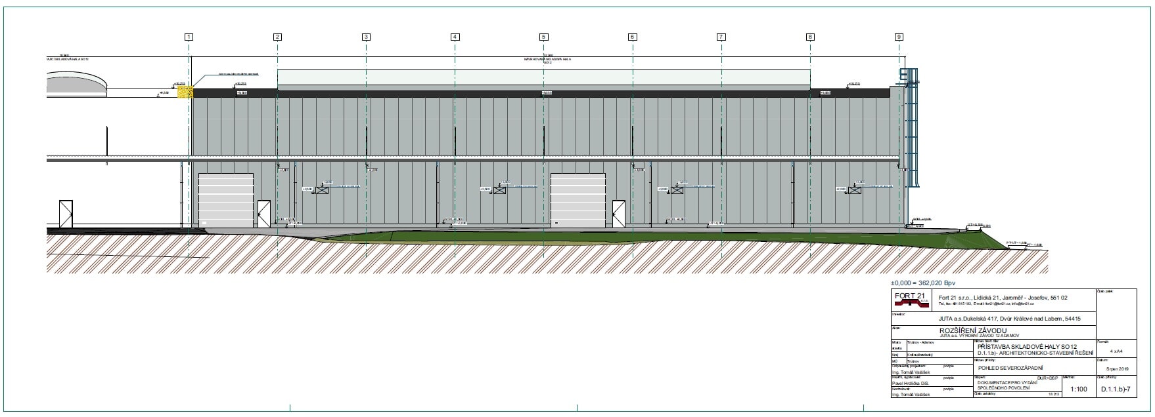This screenshot has height=417, width=1155.
Task: Click the '±0,000 = 362,020 Bpv' elevation note
Action: pos(923,283)
